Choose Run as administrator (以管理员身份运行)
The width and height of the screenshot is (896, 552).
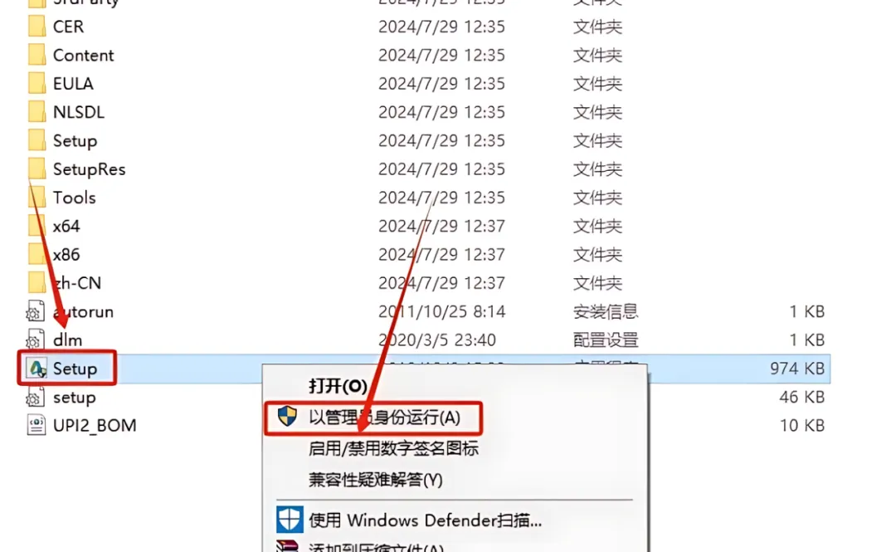coord(384,418)
